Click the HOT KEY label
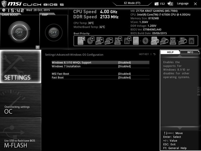This screenshot has width=201, height=151. coord(144,54)
